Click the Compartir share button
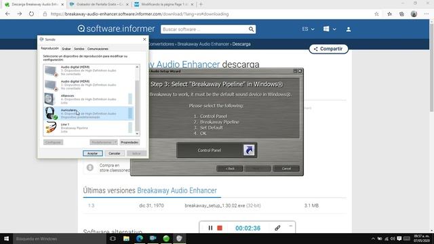This screenshot has width=434, height=244. click(x=328, y=49)
